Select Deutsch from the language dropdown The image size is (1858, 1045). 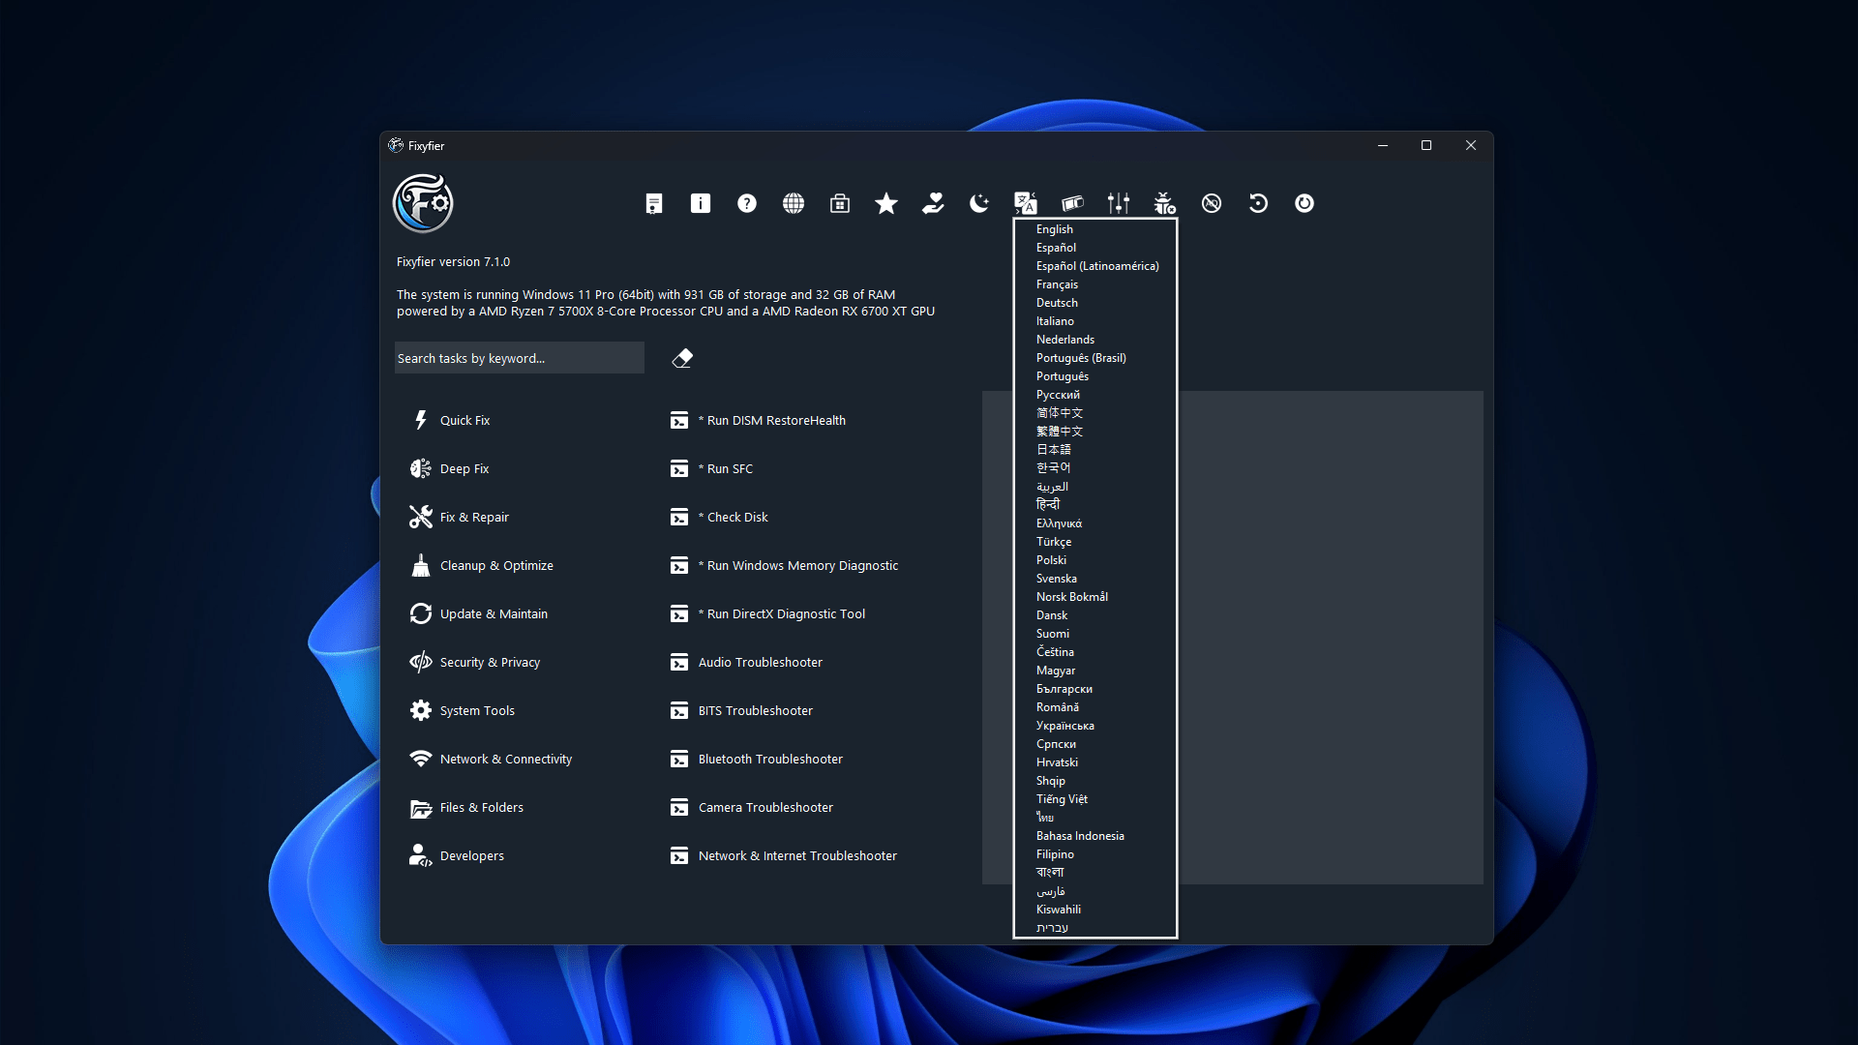[x=1057, y=302]
